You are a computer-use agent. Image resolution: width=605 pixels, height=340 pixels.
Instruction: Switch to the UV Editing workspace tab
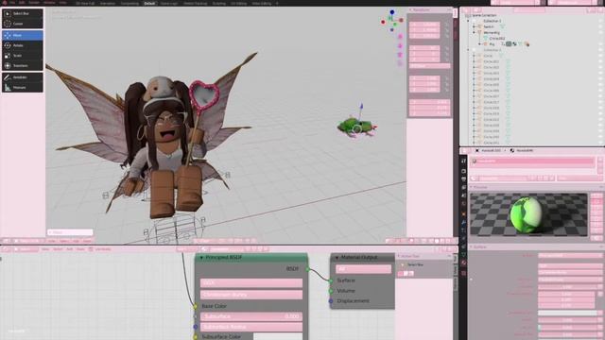point(239,3)
